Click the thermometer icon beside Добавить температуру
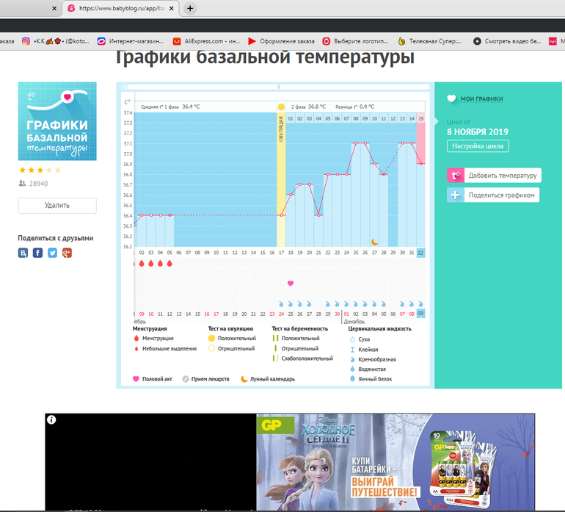Viewport: 565px width, 512px height. 455,175
